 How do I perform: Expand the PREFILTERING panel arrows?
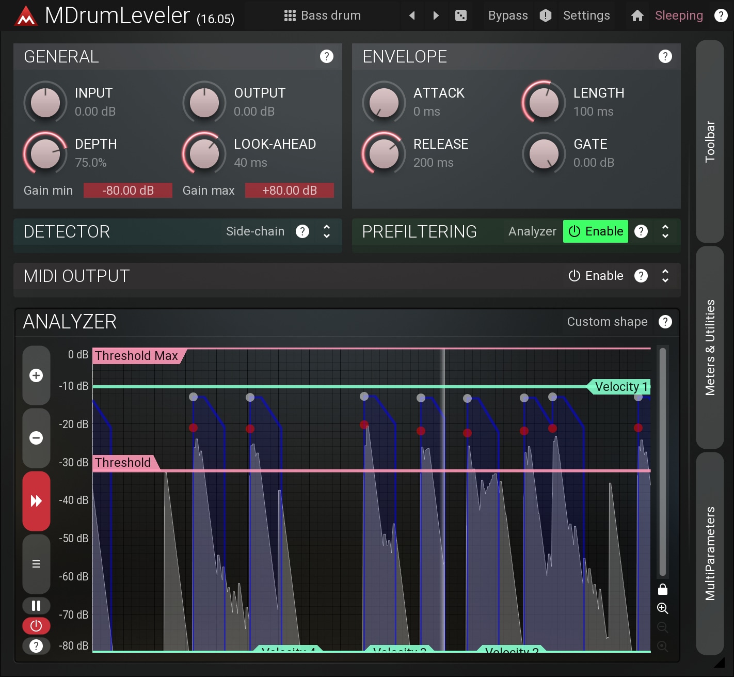pos(665,231)
